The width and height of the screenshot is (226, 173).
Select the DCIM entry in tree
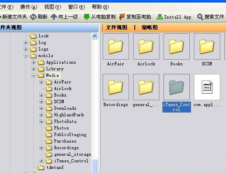[x=59, y=101]
